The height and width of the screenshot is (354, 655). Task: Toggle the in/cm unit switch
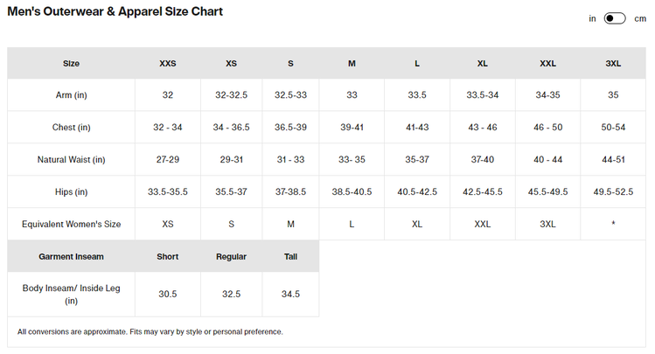[x=615, y=18]
